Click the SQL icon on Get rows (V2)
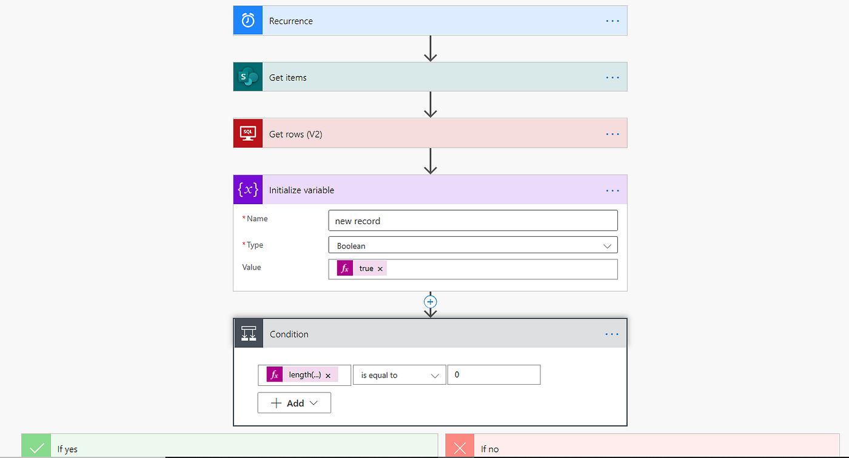849x458 pixels. pos(247,133)
